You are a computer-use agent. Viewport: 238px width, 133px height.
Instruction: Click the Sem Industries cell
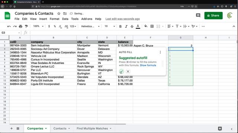[53, 45]
